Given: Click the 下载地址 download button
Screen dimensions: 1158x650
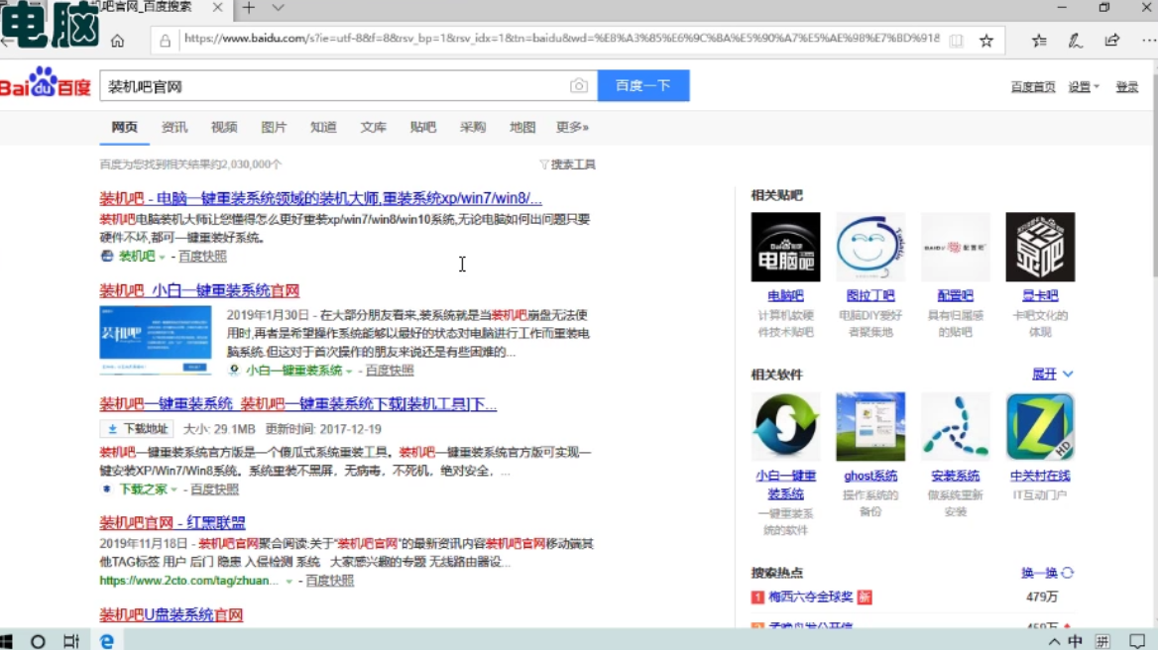Looking at the screenshot, I should click(138, 429).
